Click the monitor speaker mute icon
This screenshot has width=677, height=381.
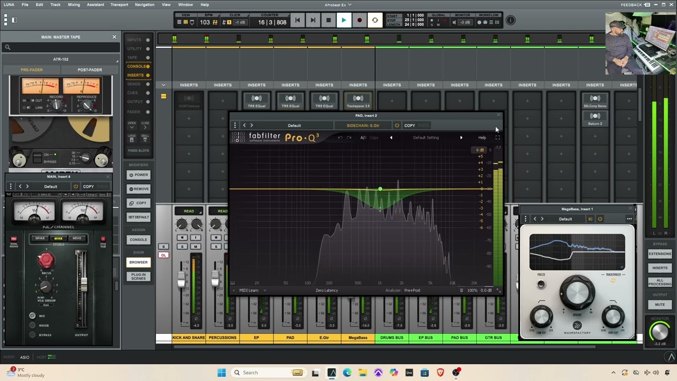click(454, 22)
